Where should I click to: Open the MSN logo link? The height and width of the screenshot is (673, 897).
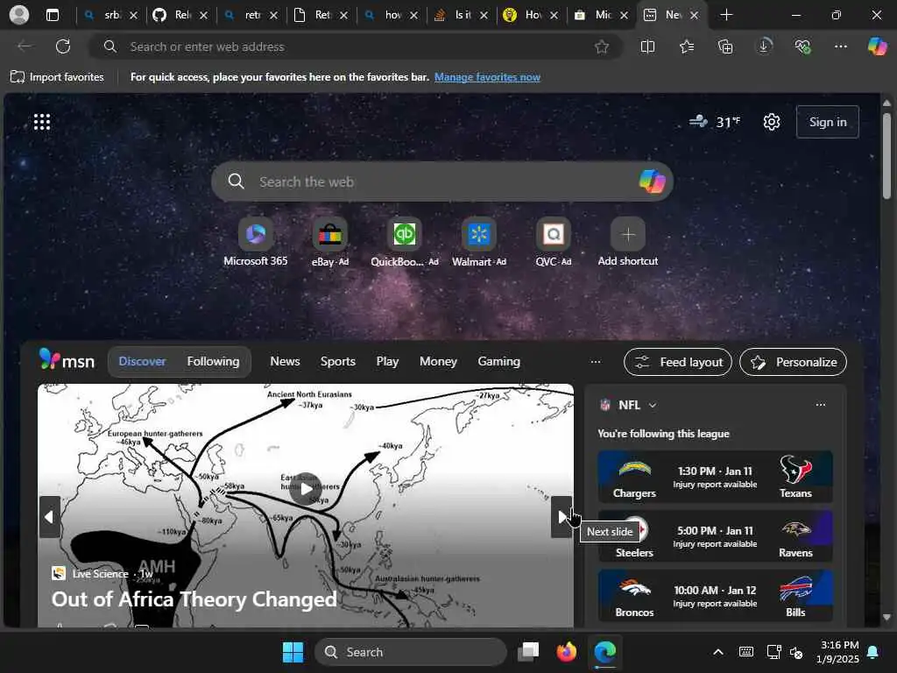click(67, 360)
